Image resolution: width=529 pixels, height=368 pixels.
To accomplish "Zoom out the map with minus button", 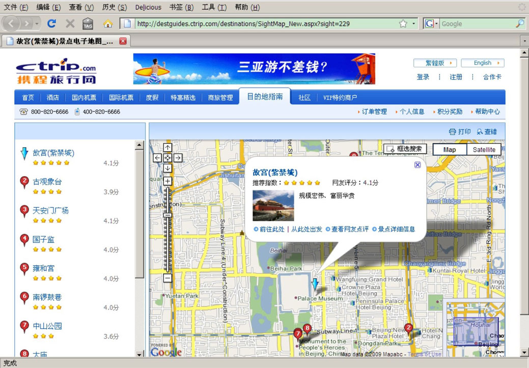I will click(x=168, y=278).
